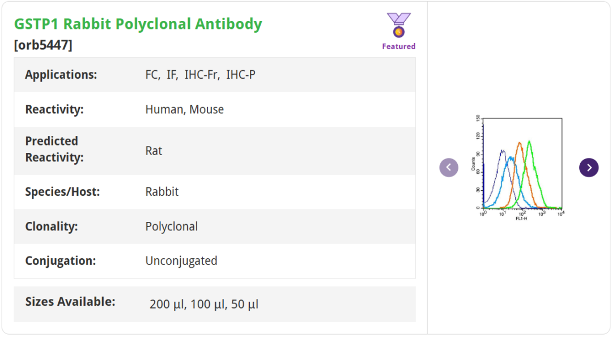Image resolution: width=612 pixels, height=338 pixels.
Task: Click the Polyclonal clonality value
Action: pos(171,226)
